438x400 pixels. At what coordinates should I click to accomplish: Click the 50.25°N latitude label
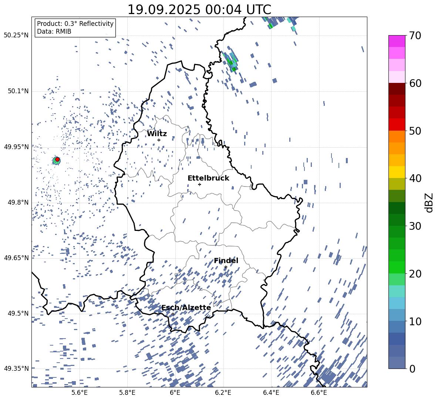pyautogui.click(x=16, y=36)
